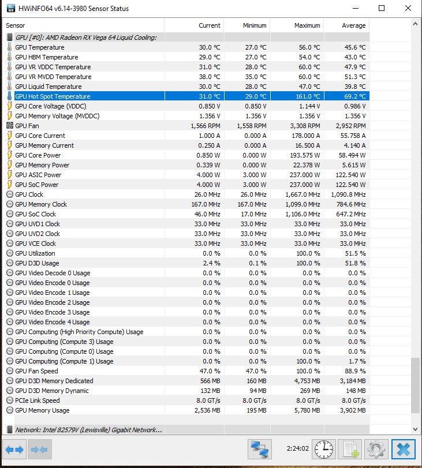The image size is (422, 468).
Task: Click the Sensor column header
Action: [83, 25]
